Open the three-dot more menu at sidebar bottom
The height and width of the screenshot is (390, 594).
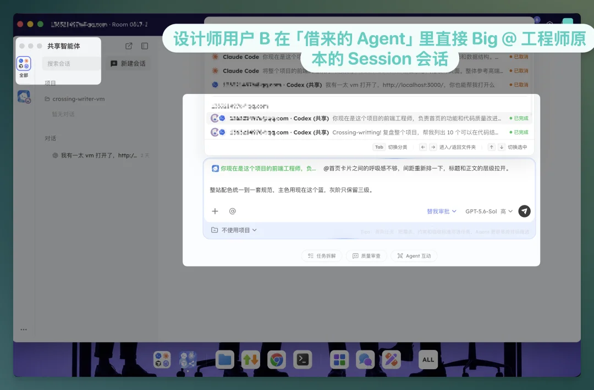[24, 330]
